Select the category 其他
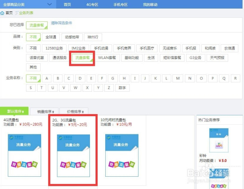244x189 pixels. pyautogui.click(x=33, y=67)
